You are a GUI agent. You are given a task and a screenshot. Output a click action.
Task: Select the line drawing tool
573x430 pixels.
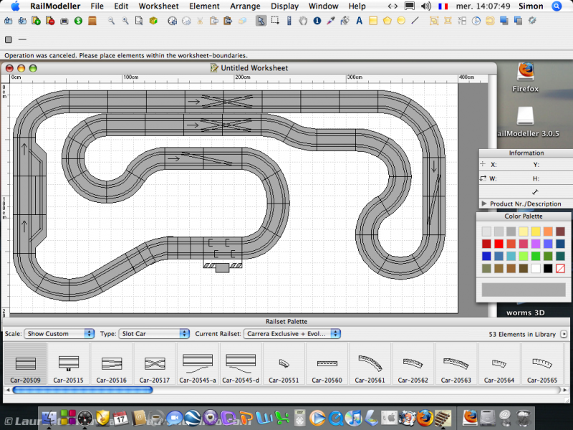[x=415, y=21]
